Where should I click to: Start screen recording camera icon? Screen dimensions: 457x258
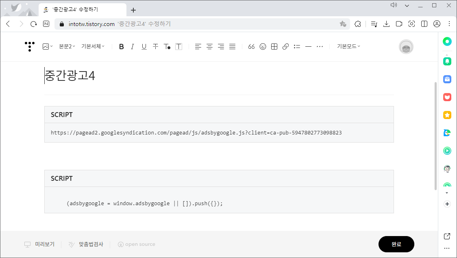click(399, 24)
